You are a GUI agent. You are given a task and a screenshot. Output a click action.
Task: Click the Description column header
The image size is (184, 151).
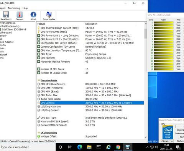point(91,24)
